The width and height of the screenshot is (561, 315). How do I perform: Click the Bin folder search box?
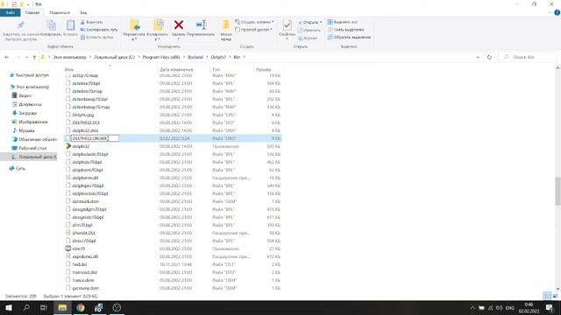click(x=529, y=57)
